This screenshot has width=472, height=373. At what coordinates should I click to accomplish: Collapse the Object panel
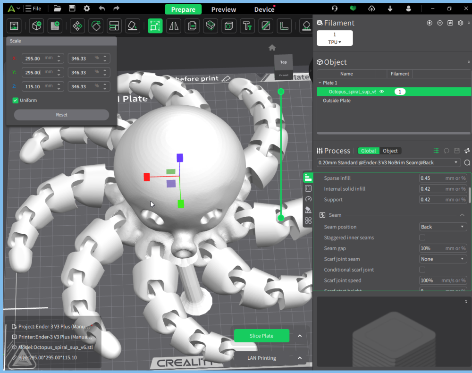[x=468, y=62]
